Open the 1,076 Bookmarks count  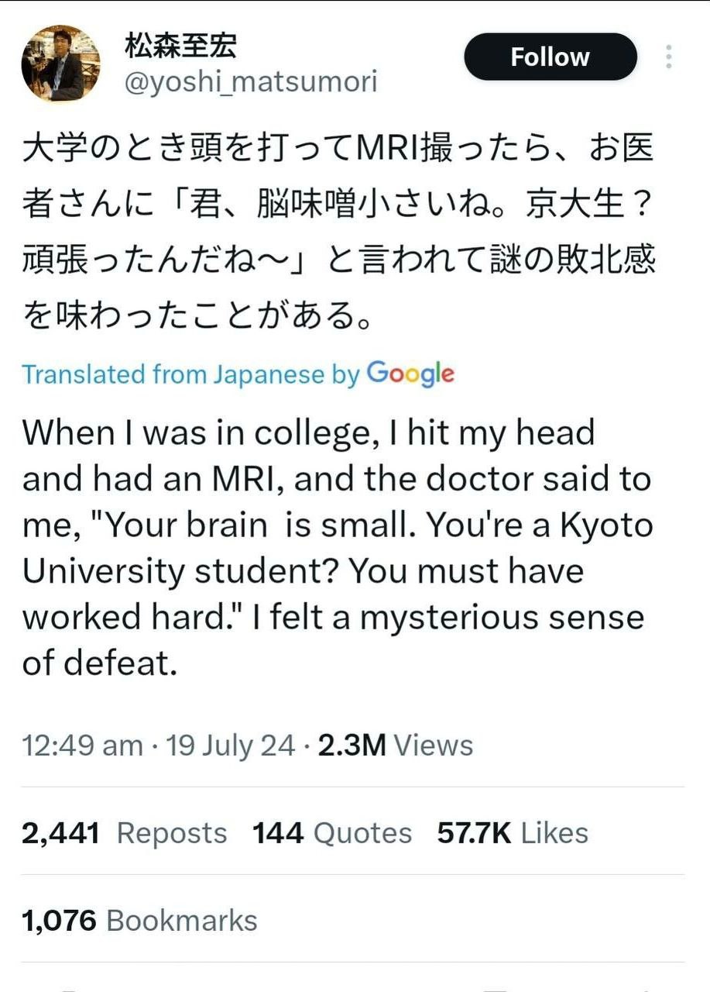click(140, 921)
